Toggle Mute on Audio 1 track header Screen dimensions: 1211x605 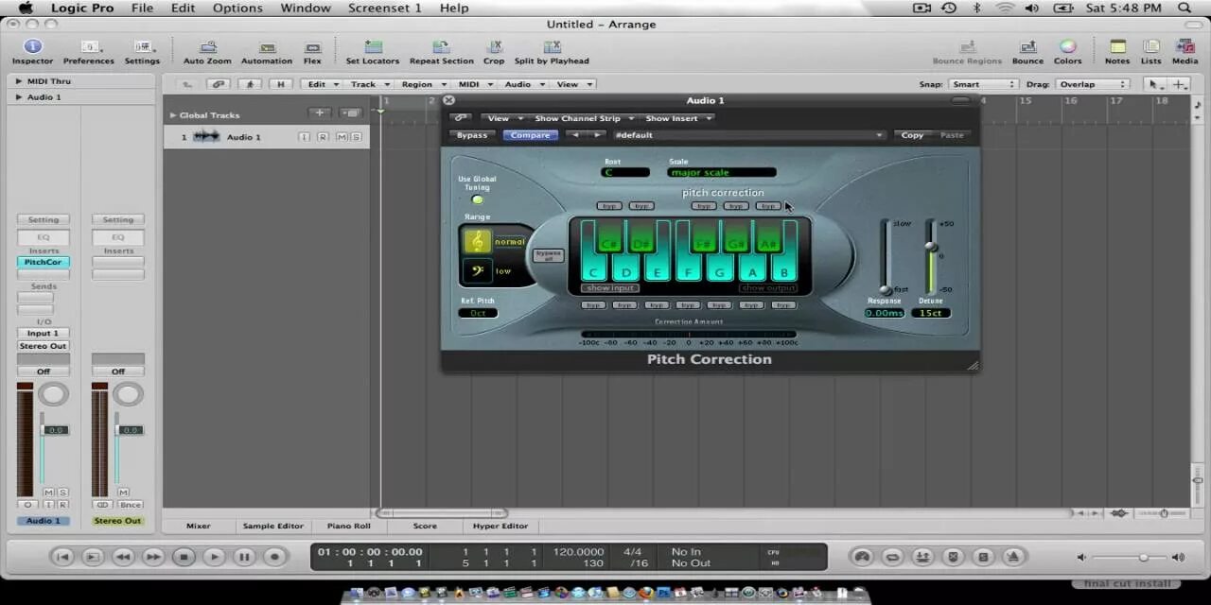(x=341, y=137)
